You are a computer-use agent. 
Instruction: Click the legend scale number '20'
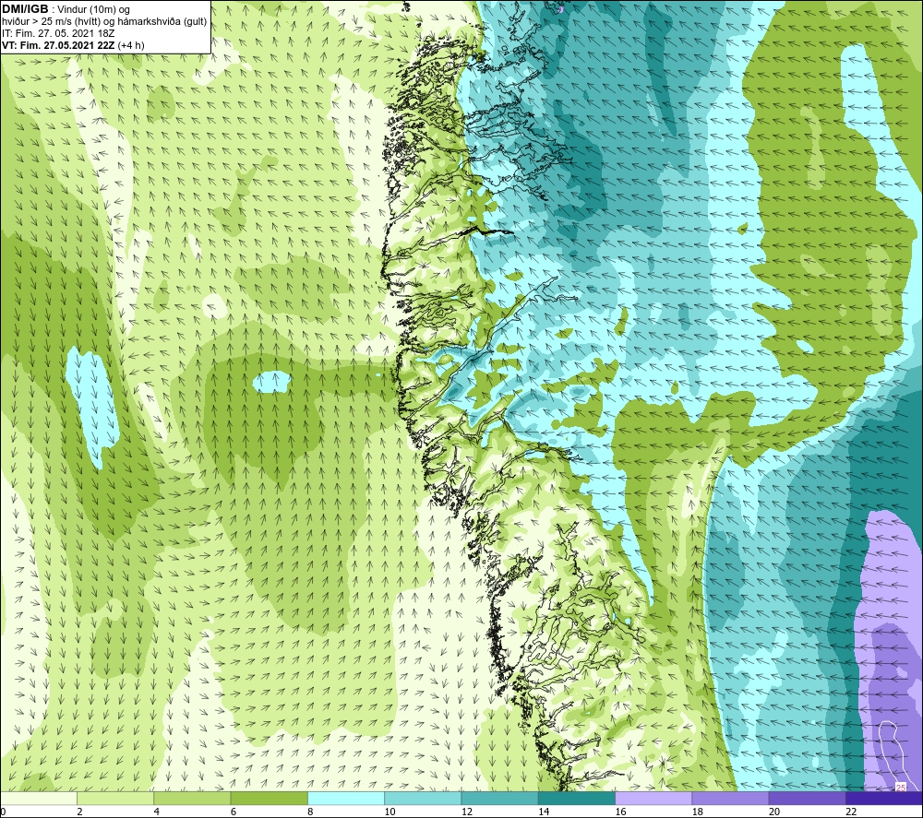coord(774,812)
